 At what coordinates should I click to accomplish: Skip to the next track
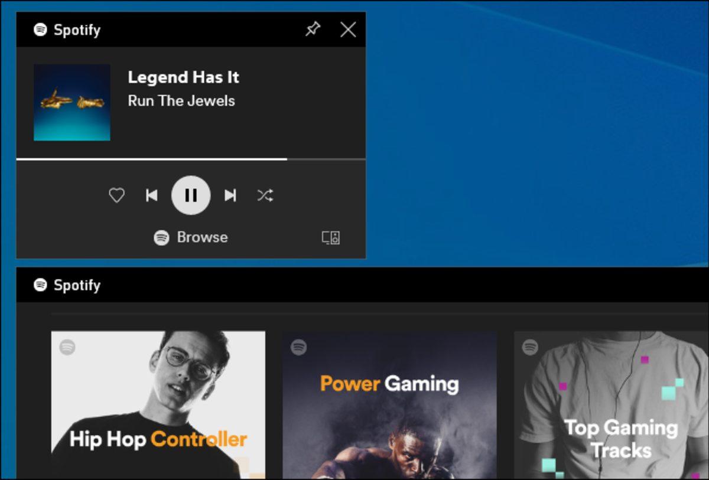click(230, 195)
